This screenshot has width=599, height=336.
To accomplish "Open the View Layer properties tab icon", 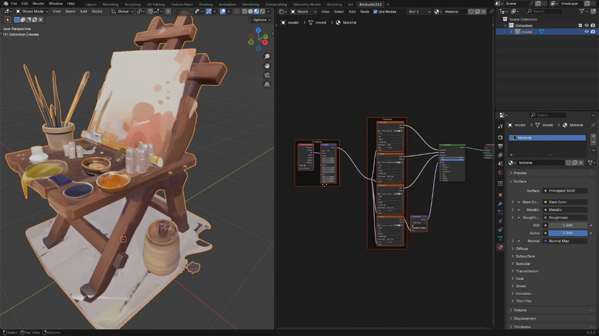I will [x=501, y=155].
